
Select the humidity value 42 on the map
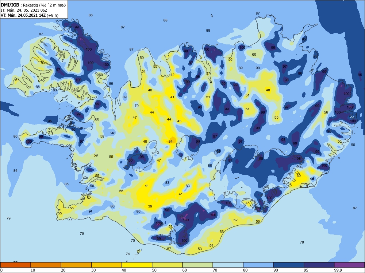172,75
